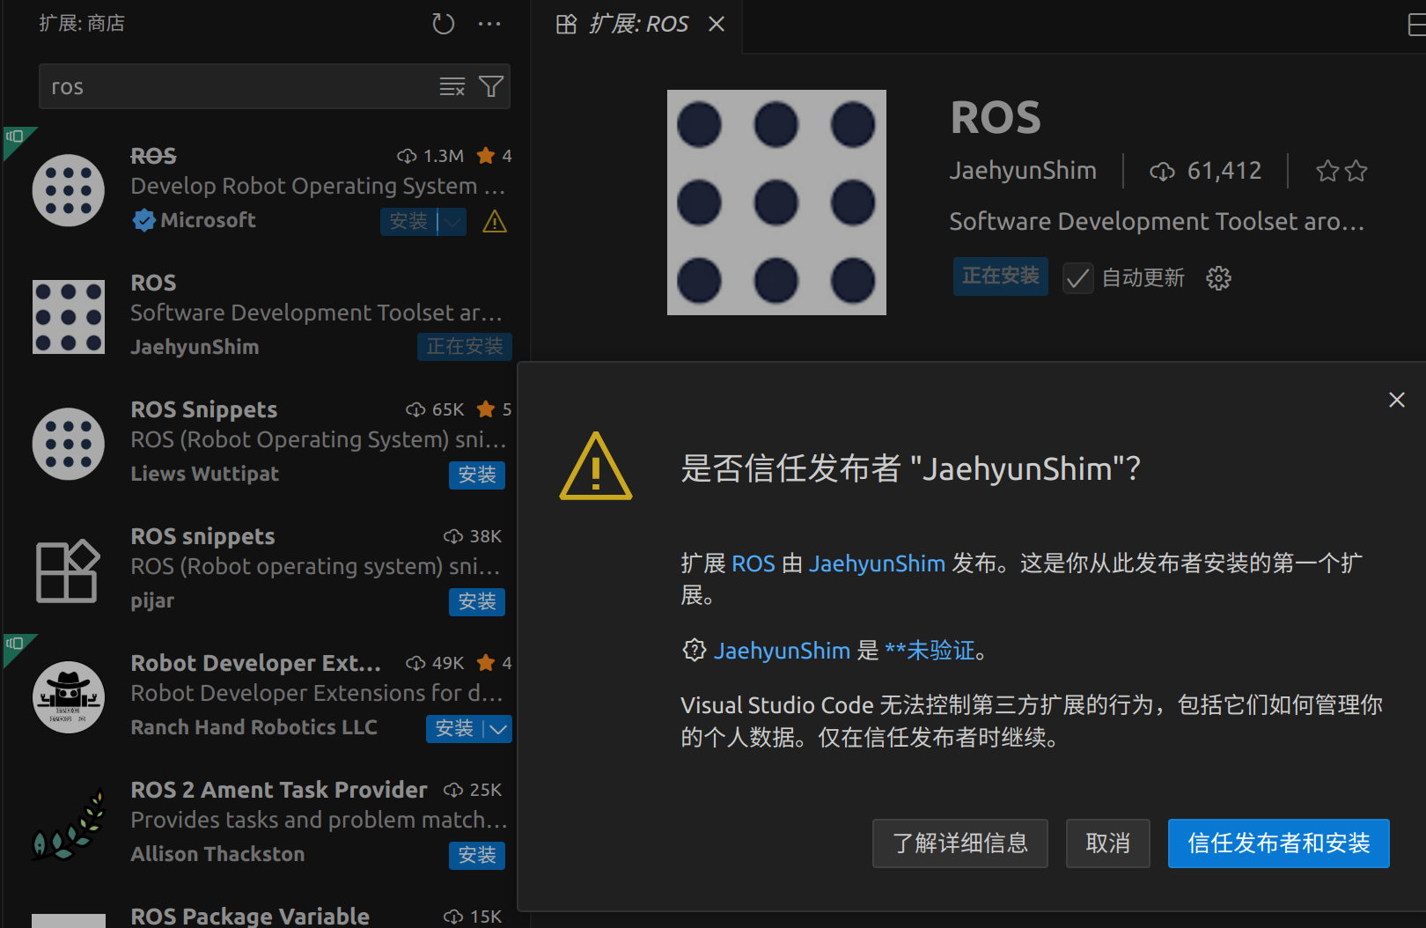Expand Robot Developer Extensions install dropdown

[498, 729]
